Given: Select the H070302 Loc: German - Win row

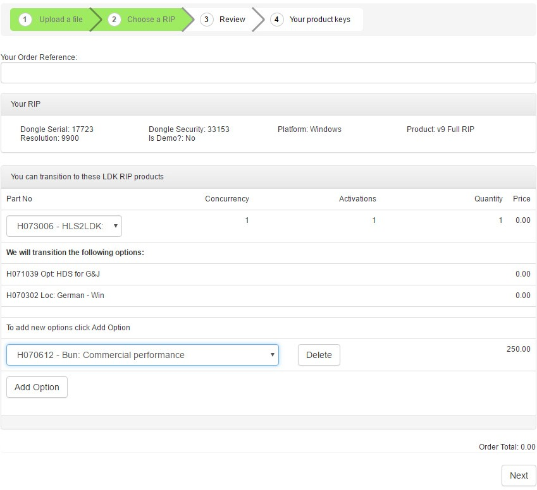Looking at the screenshot, I should pyautogui.click(x=55, y=296).
